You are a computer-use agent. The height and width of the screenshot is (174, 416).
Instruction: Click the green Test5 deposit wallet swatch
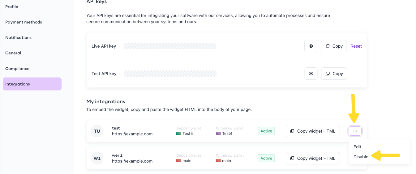point(179,134)
